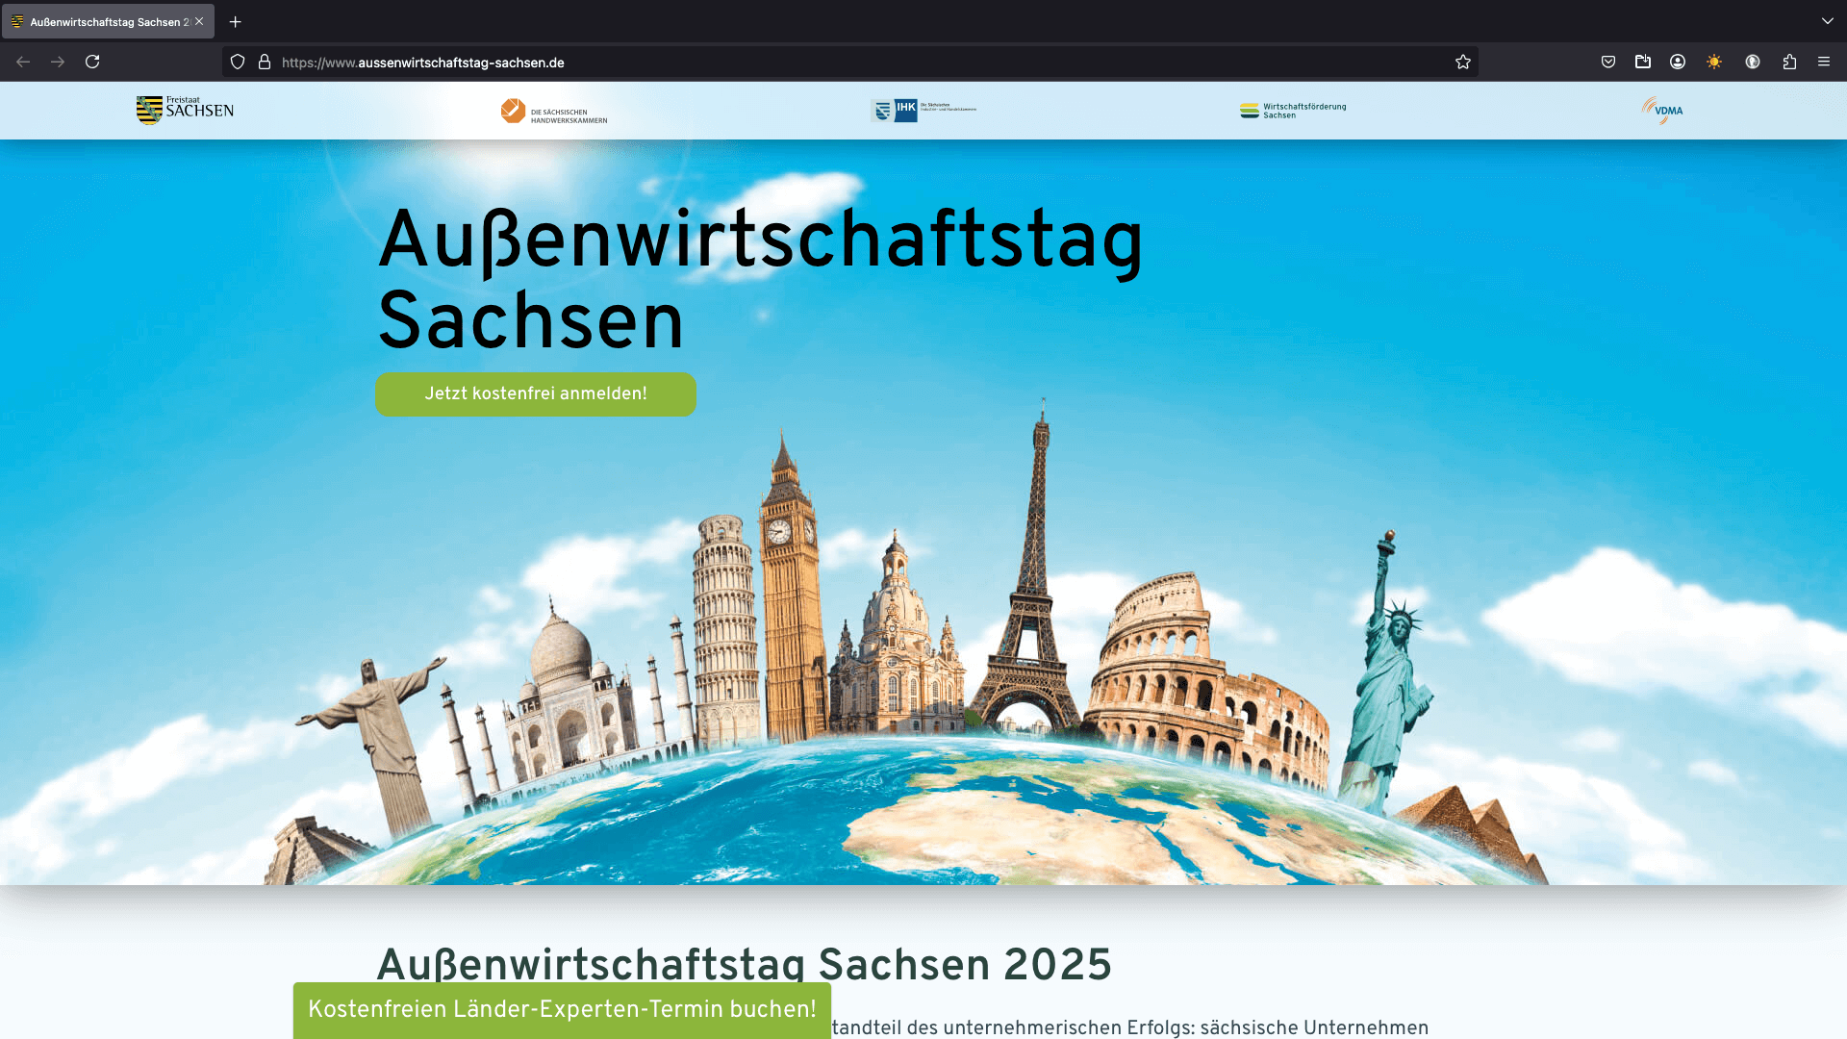Click the IHK logo in header
The image size is (1847, 1039).
923,111
